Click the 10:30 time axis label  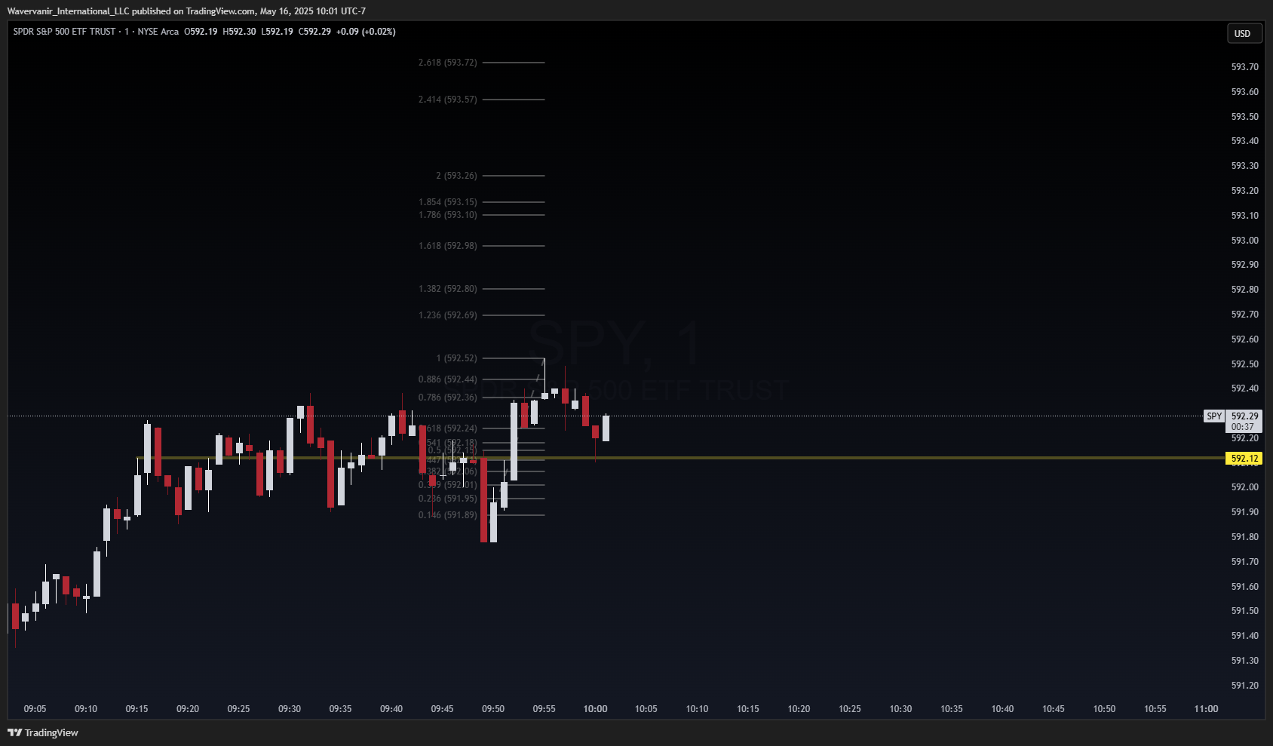pos(900,709)
